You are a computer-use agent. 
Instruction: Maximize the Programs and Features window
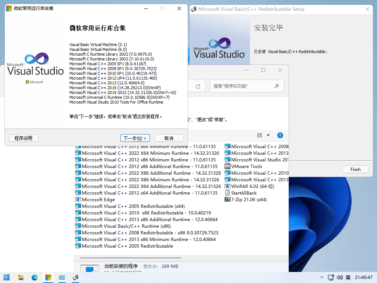(263, 70)
